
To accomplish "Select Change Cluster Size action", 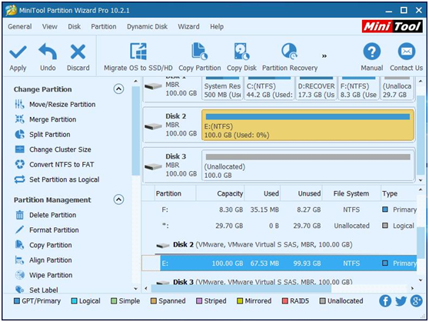I will (x=53, y=149).
